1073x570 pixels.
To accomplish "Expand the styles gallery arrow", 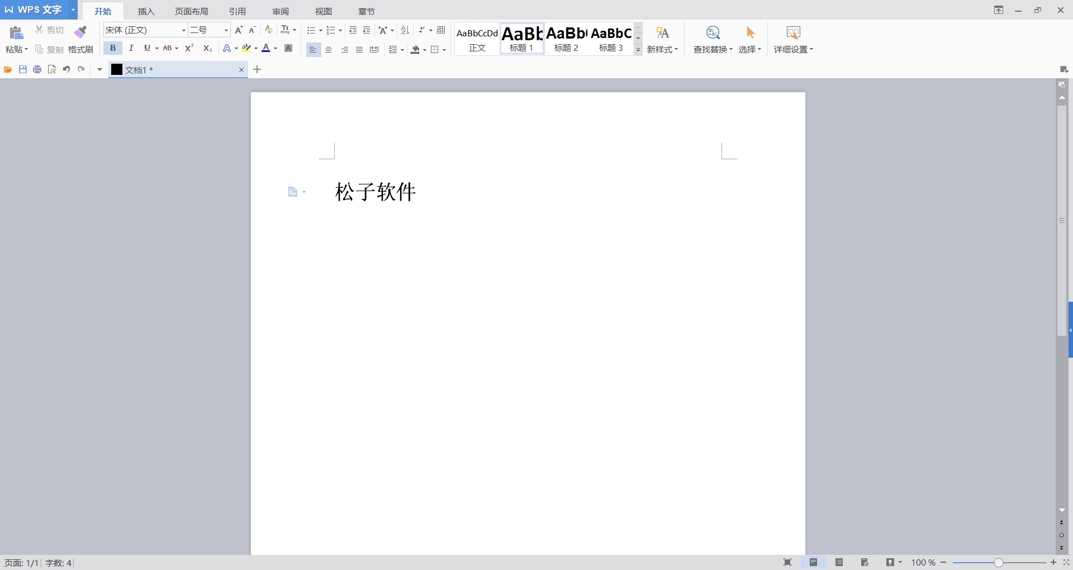I will point(638,50).
